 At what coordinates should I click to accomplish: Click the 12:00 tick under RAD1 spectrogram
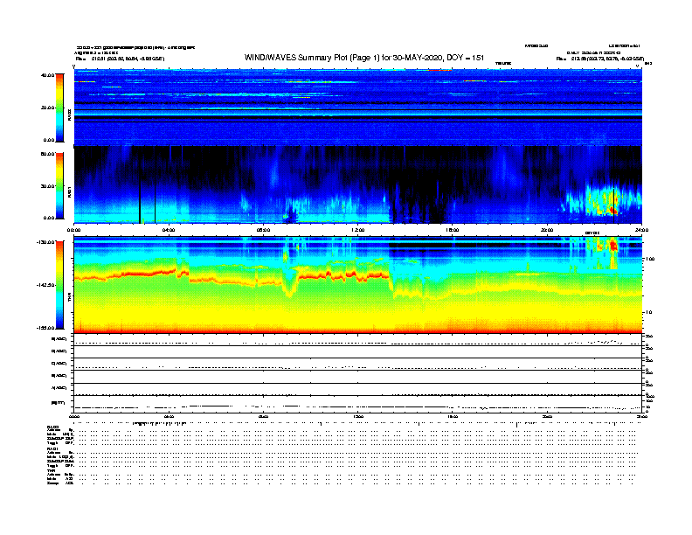pos(357,230)
